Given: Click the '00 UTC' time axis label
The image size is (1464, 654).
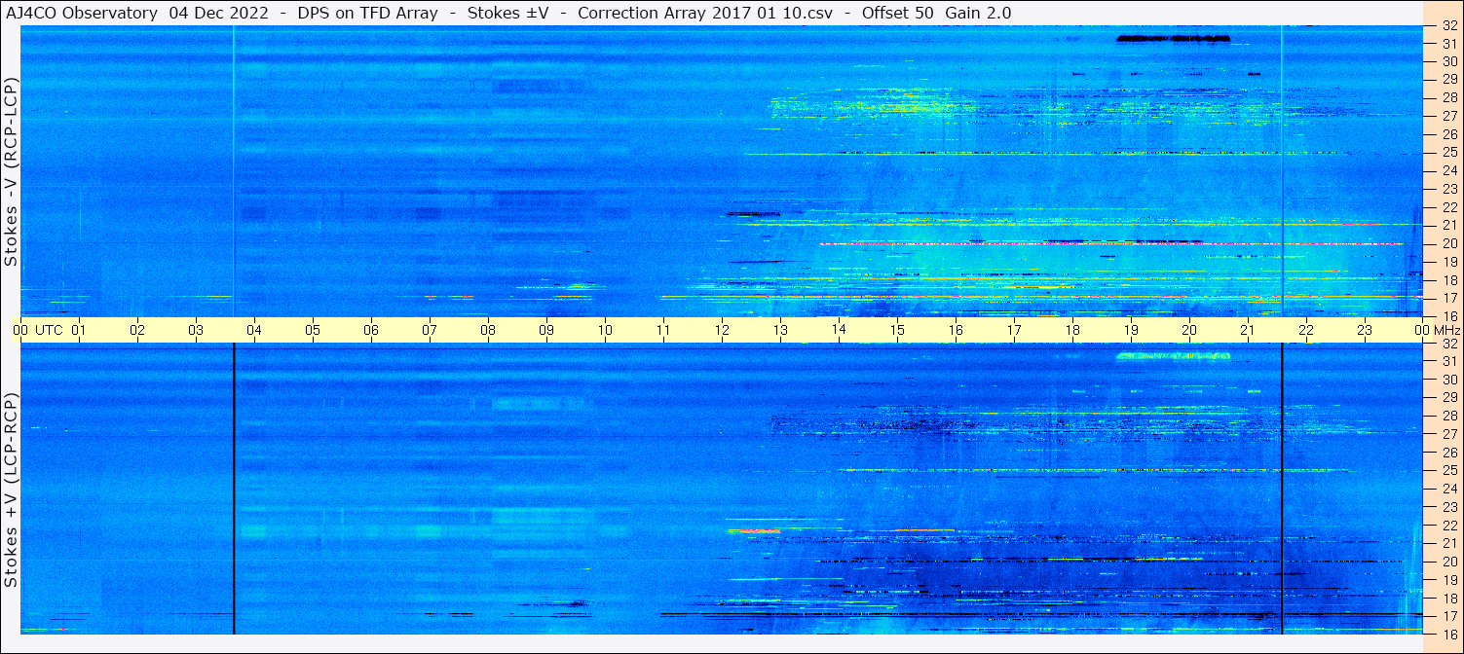Looking at the screenshot, I should pyautogui.click(x=38, y=330).
